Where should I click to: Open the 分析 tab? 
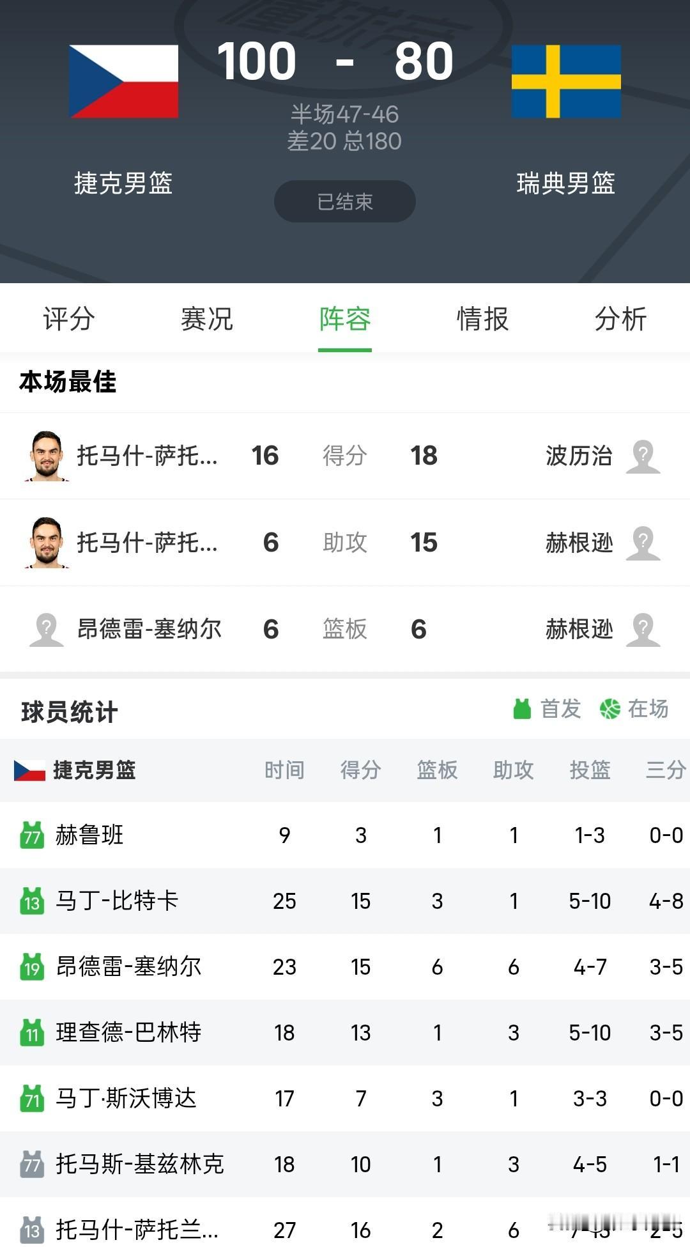click(x=621, y=318)
